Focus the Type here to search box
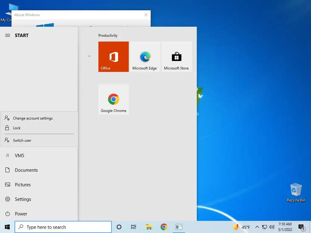Image resolution: width=311 pixels, height=233 pixels. (x=63, y=227)
